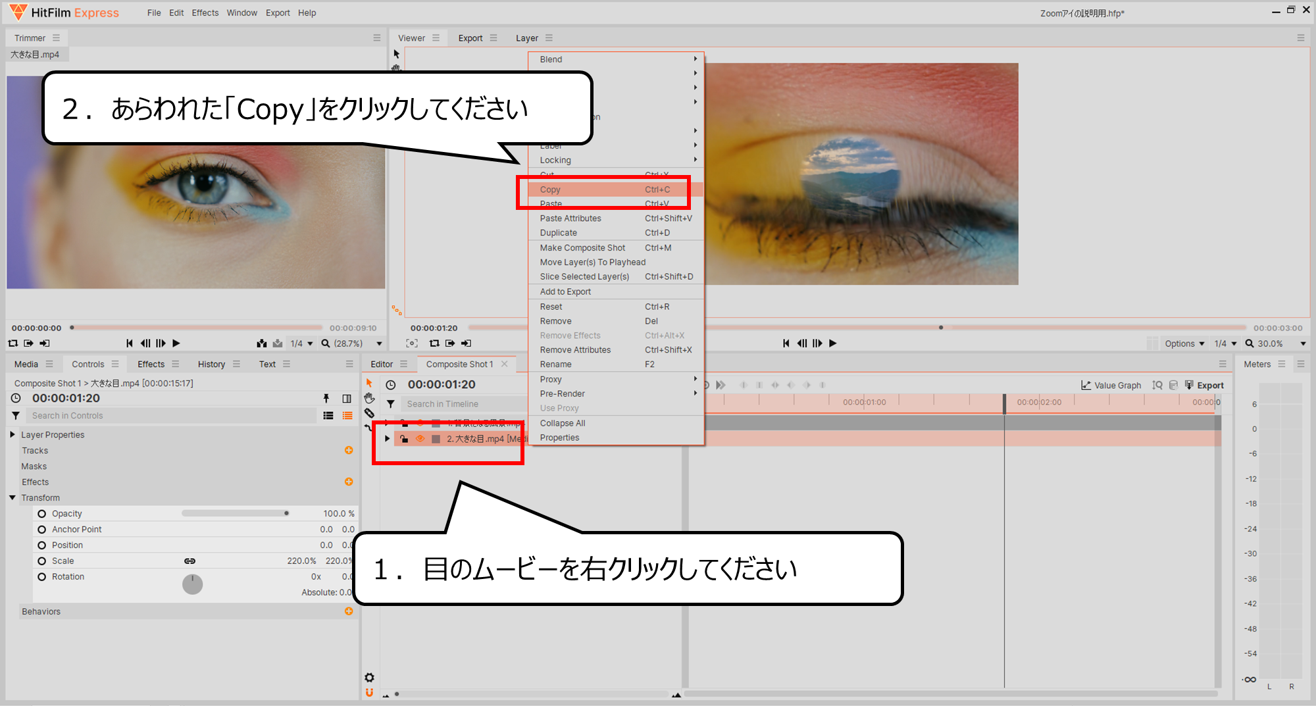The width and height of the screenshot is (1316, 706).
Task: Open Trimmer 1/4 resolution dropdown
Action: 302,343
